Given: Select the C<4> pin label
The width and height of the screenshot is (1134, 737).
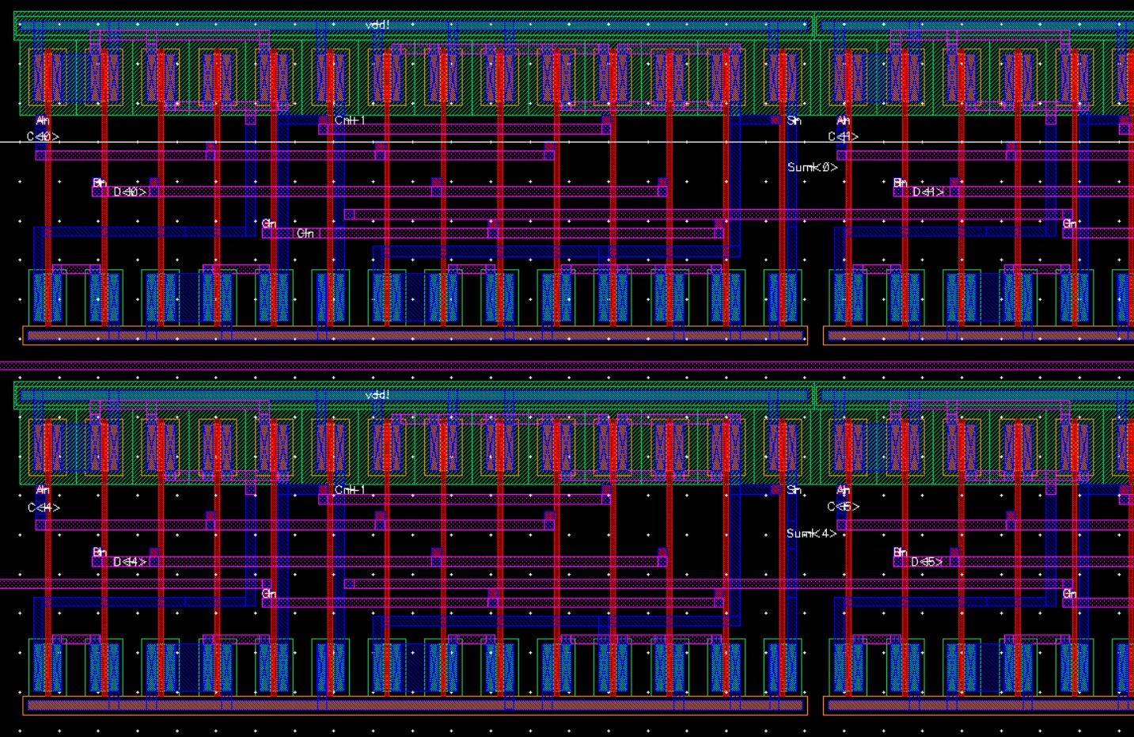Looking at the screenshot, I should [x=44, y=507].
